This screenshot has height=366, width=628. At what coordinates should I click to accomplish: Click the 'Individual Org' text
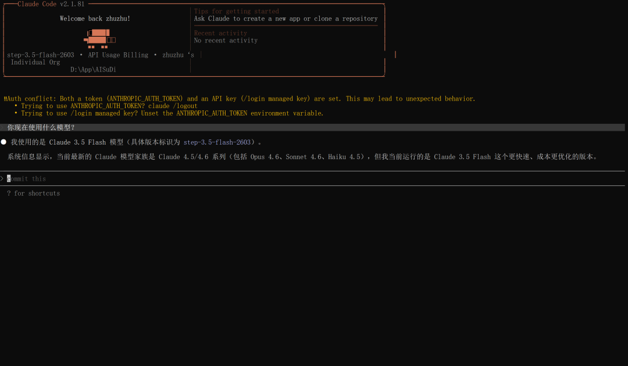point(35,62)
